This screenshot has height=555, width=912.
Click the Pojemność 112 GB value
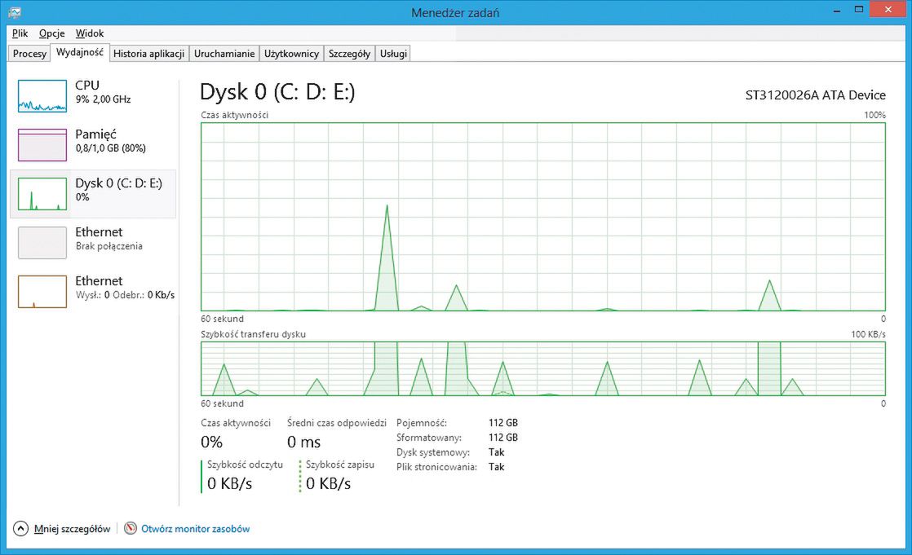pos(503,422)
